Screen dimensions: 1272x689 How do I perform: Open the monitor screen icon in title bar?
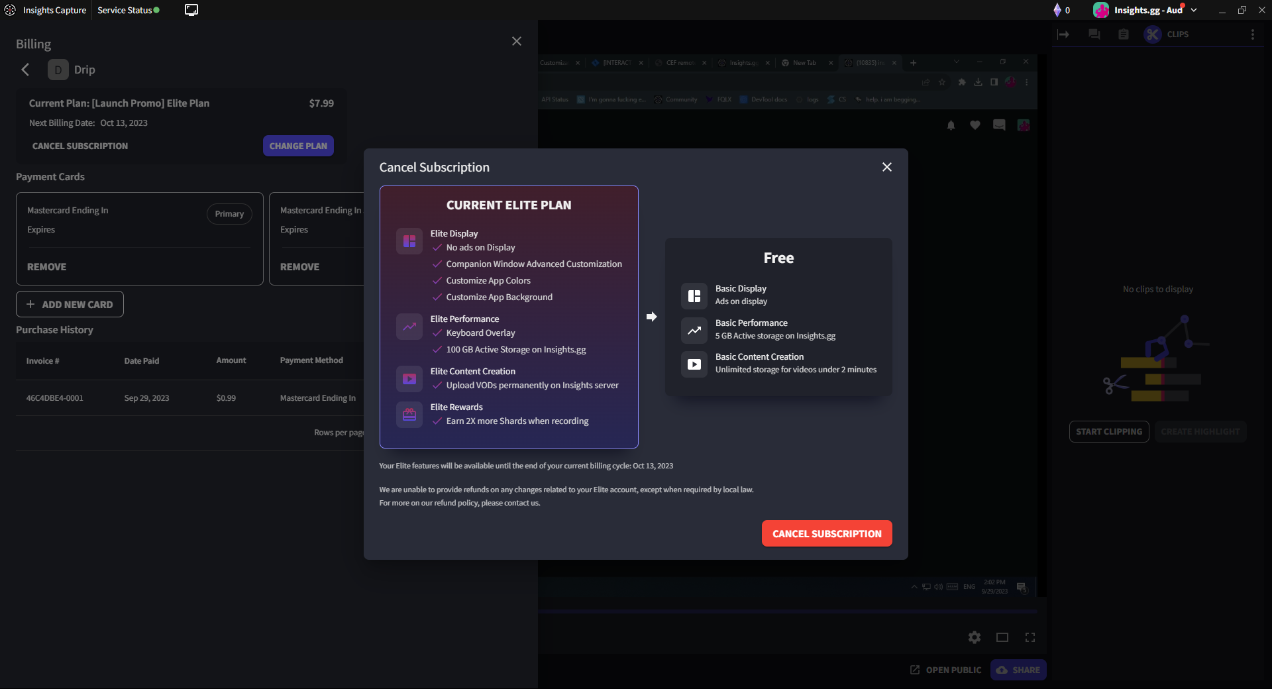tap(191, 10)
